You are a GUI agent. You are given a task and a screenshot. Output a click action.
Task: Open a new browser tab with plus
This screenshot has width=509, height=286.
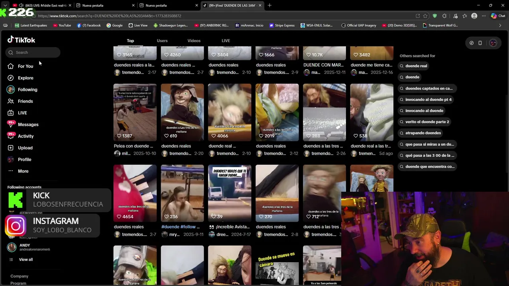click(x=270, y=5)
